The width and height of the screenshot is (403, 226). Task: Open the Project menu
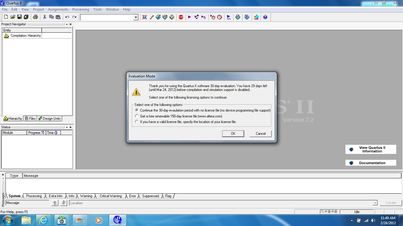coord(38,9)
